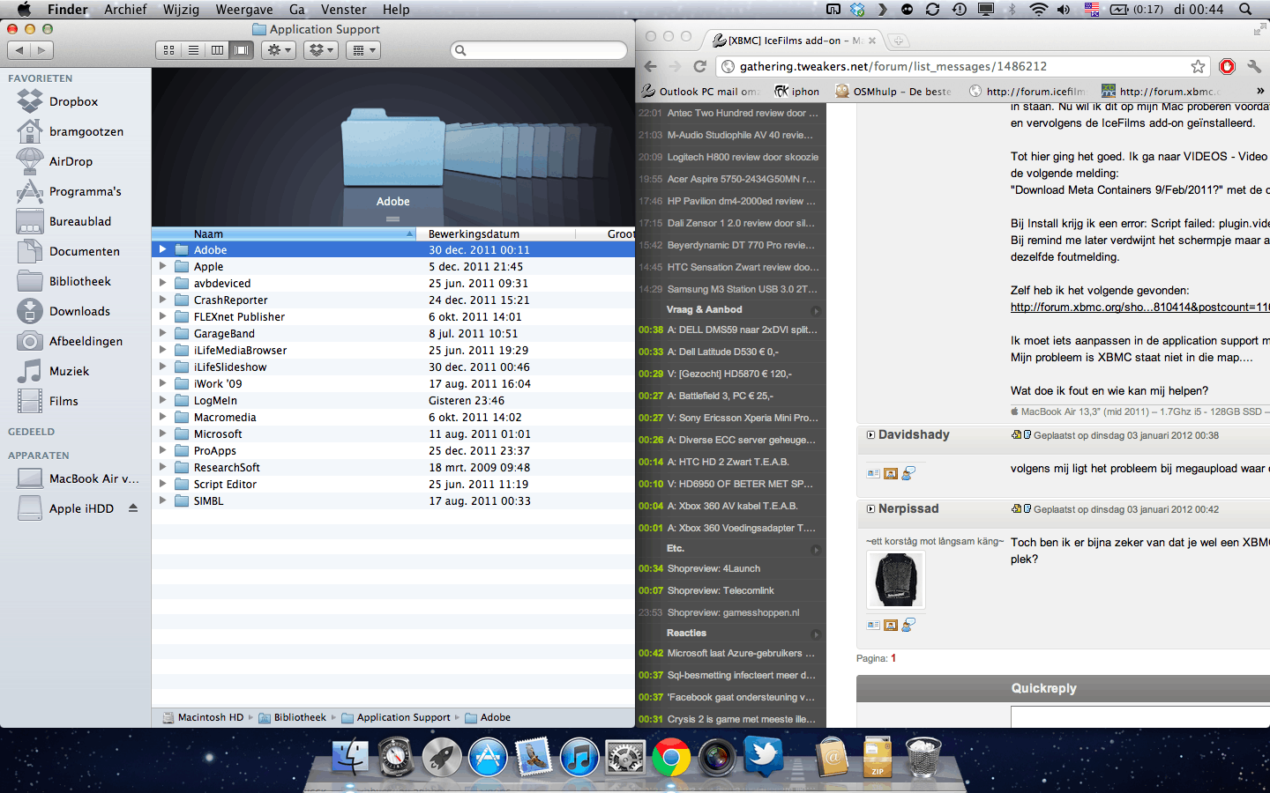Open the Finder action gear dropdown
This screenshot has height=793, width=1270.
(x=279, y=50)
